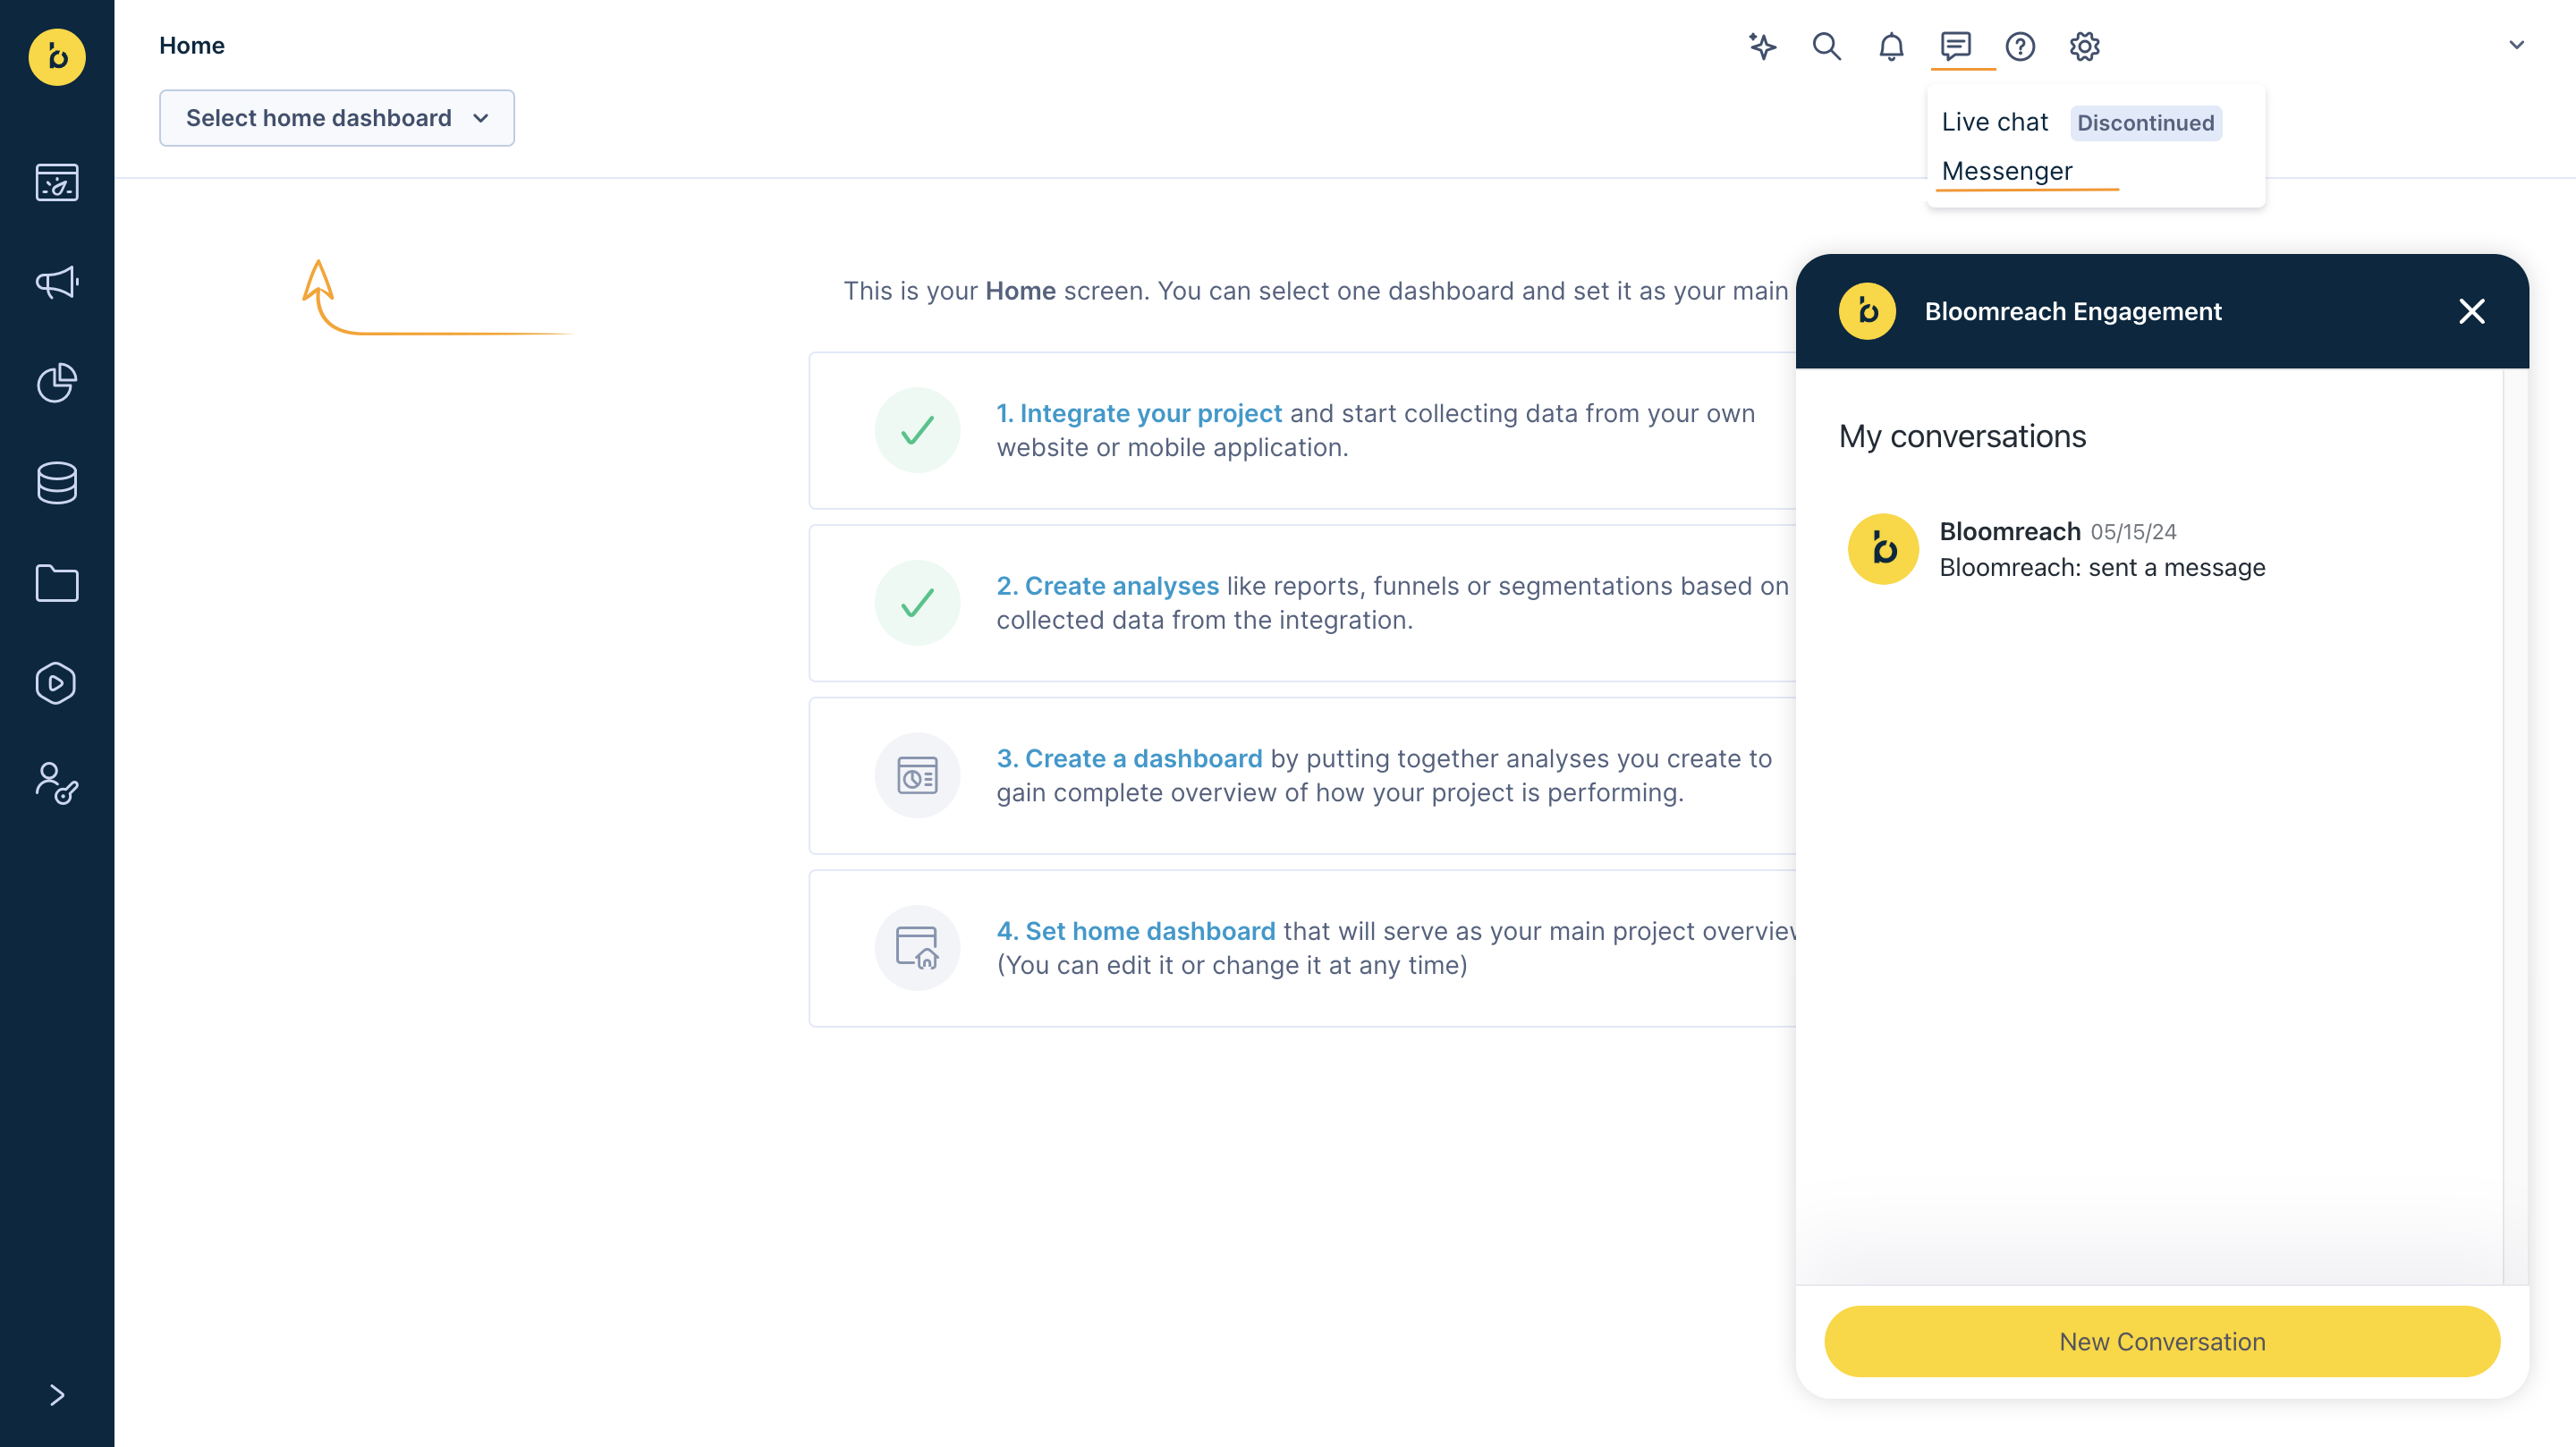Click the checkmark beside Create analyses
2576x1447 pixels.
[917, 603]
